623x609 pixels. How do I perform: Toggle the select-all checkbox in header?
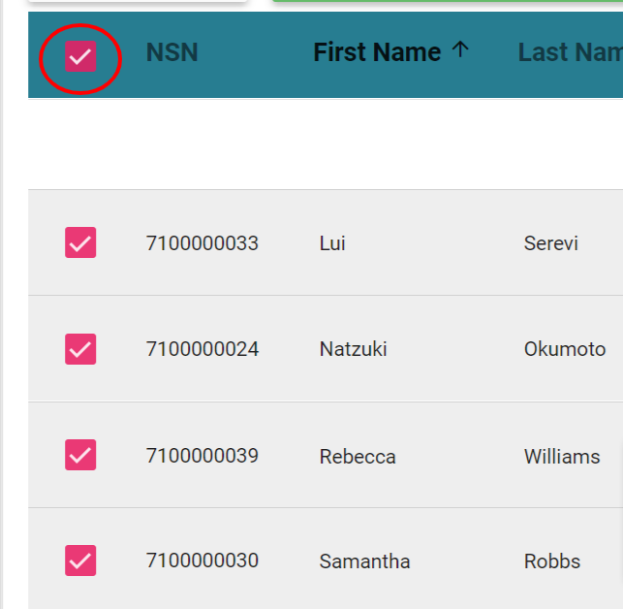pos(80,56)
